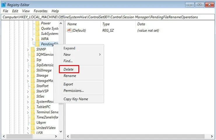The image size is (216, 140).
Task: Expand the WPA key
Action: [32, 39]
